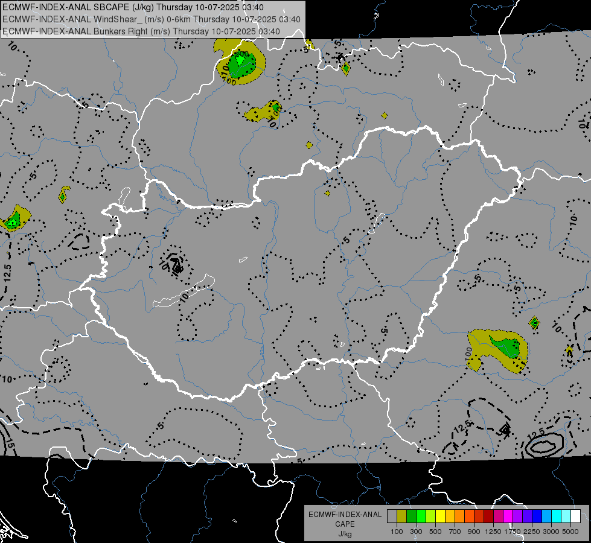Image resolution: width=591 pixels, height=543 pixels.
Task: Select the orange-red legend swatch left of 900
Action: pyautogui.click(x=469, y=516)
